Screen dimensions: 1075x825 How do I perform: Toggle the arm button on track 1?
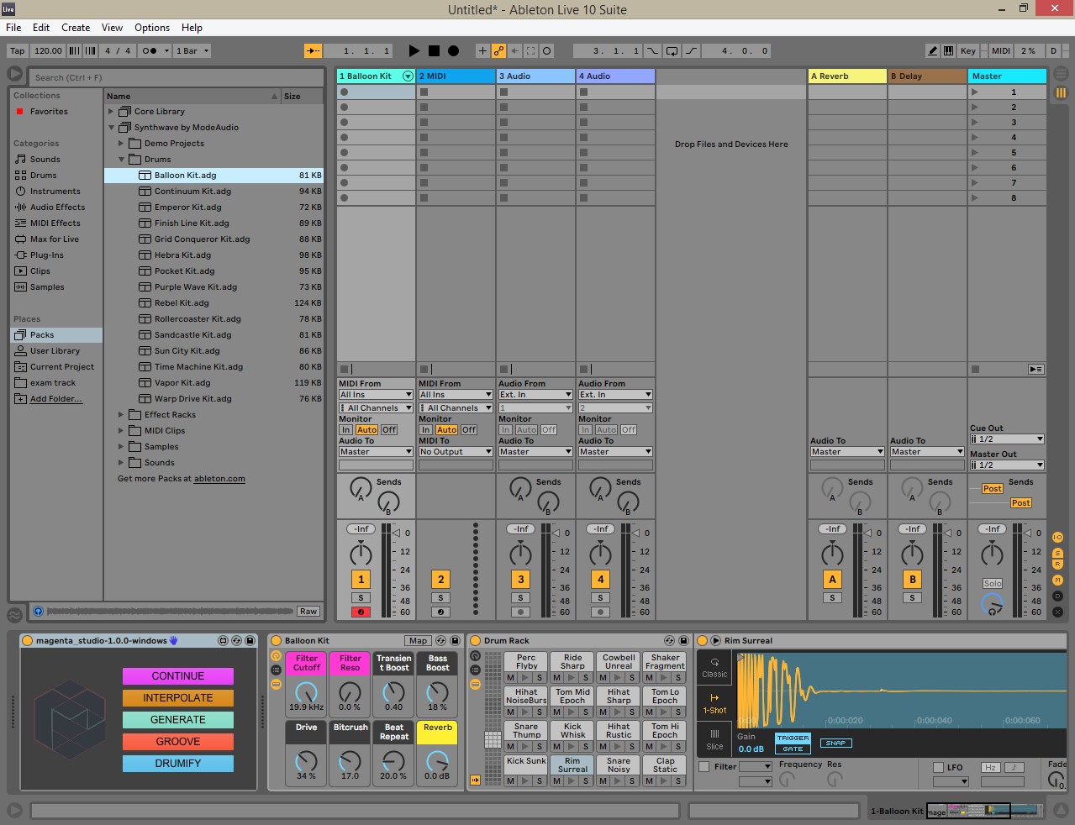(361, 612)
